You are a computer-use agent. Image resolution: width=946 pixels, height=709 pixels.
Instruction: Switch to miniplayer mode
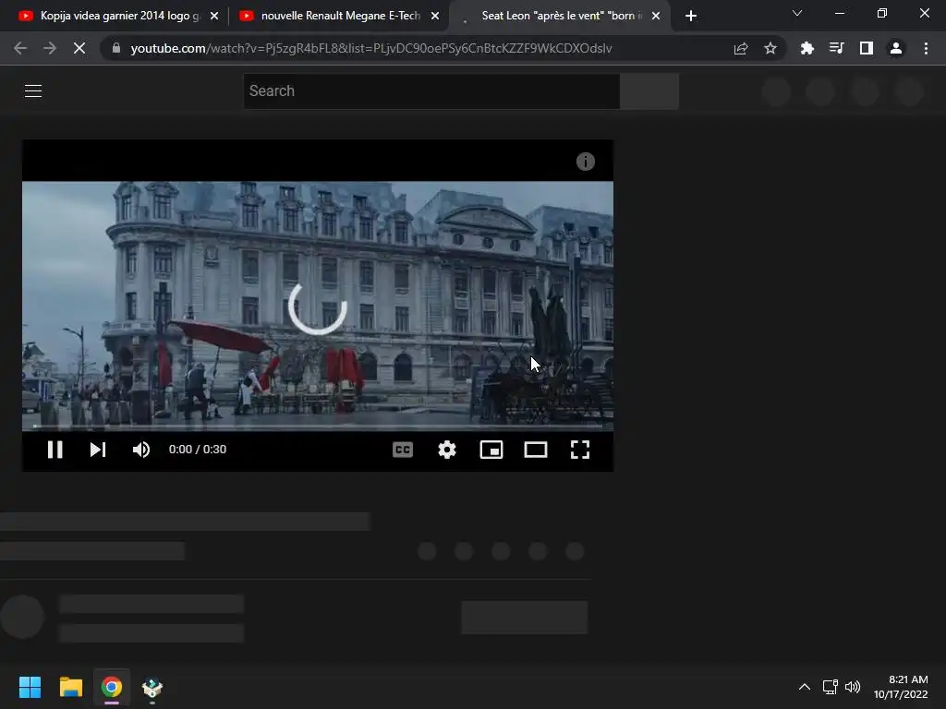coord(491,450)
